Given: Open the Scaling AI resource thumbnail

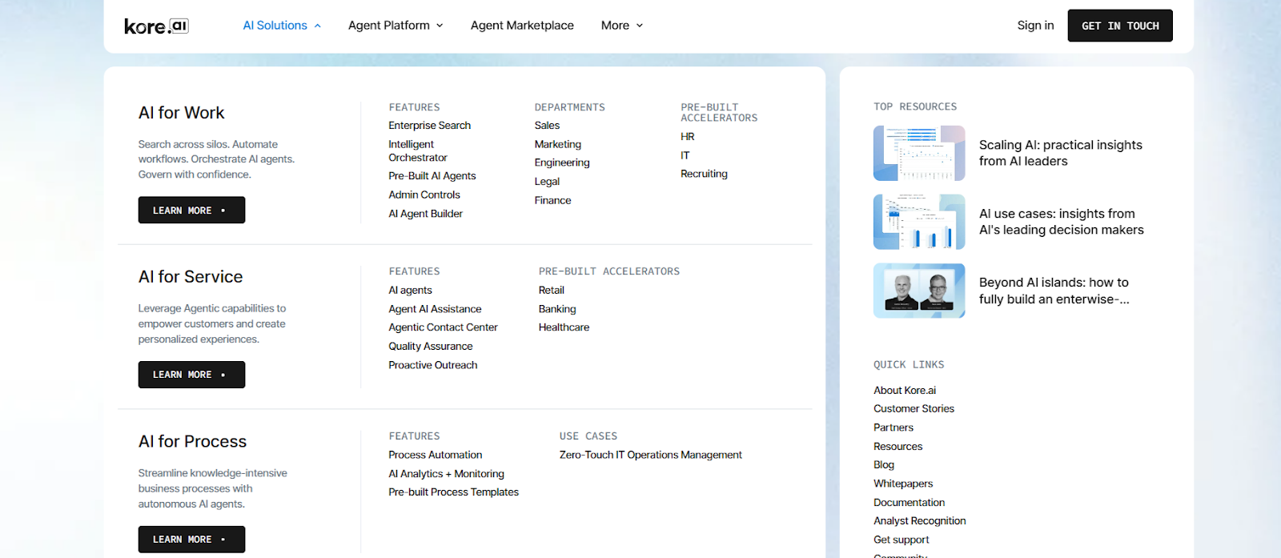Looking at the screenshot, I should (x=919, y=153).
